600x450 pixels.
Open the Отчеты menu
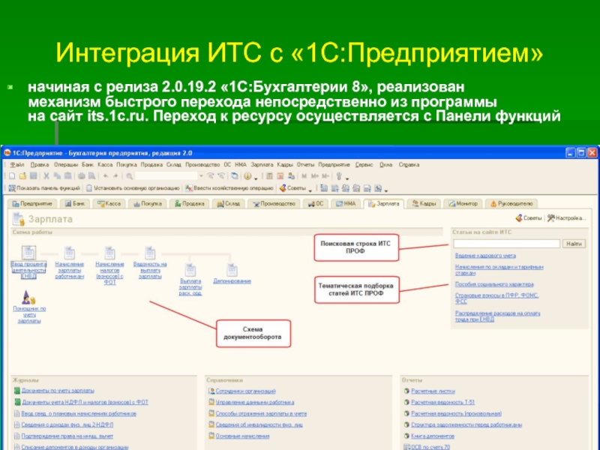click(x=305, y=164)
